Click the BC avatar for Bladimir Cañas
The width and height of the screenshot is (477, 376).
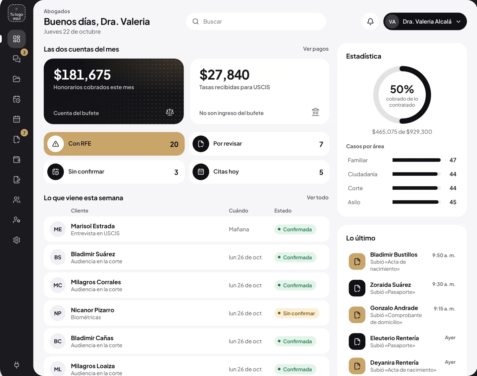(x=58, y=341)
